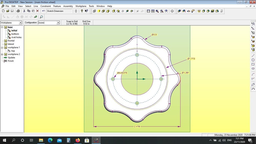Select the Extrude Profile feature icon
256x144 pixels.
[x=179, y=11]
